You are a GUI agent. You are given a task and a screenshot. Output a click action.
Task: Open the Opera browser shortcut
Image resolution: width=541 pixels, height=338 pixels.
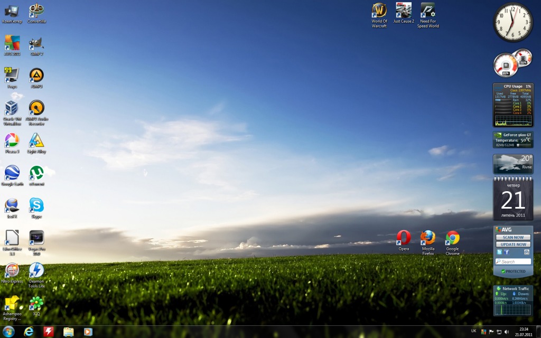403,240
